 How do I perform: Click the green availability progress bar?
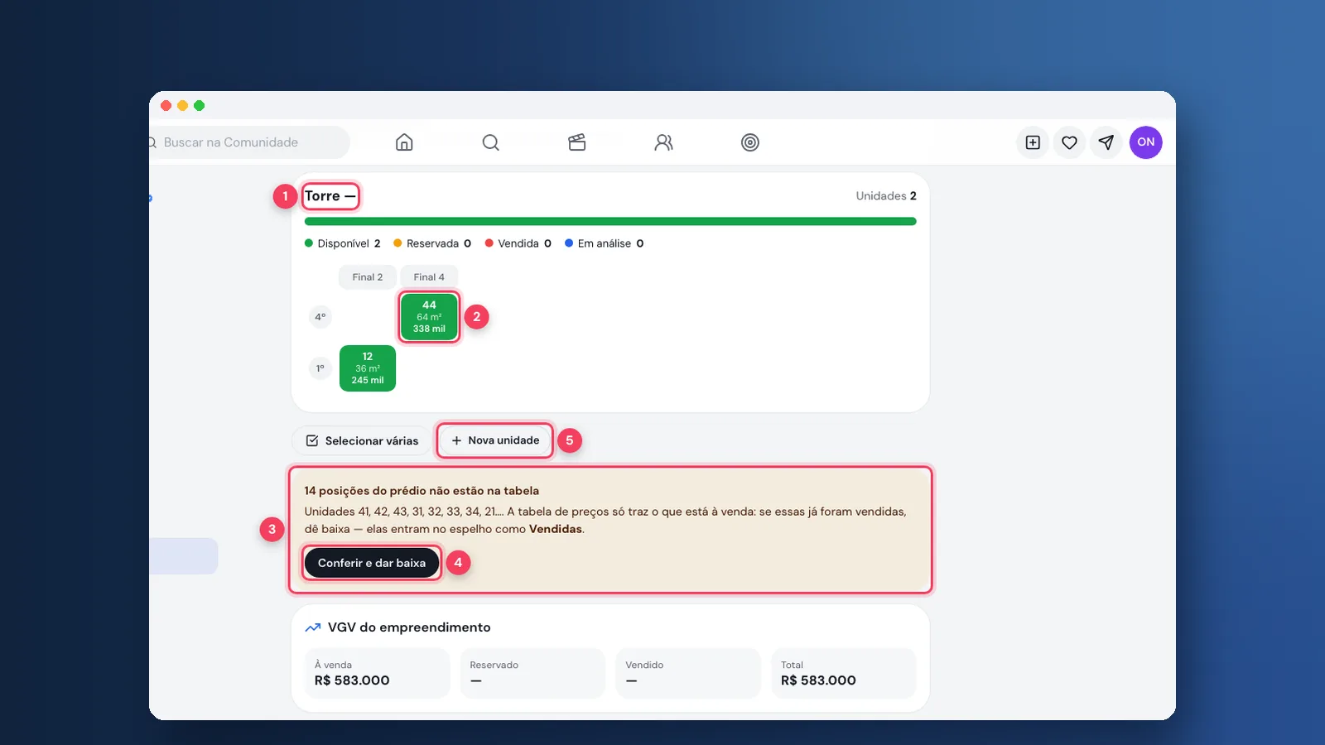point(610,222)
